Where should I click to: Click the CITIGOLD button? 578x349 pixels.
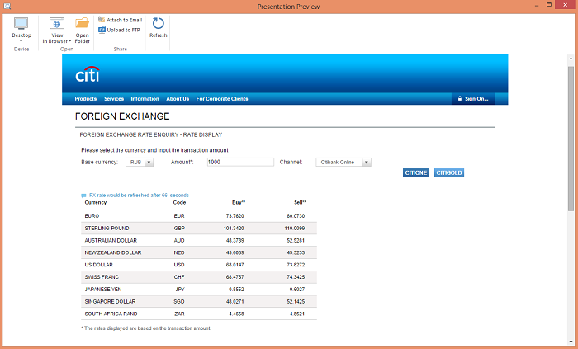point(449,172)
